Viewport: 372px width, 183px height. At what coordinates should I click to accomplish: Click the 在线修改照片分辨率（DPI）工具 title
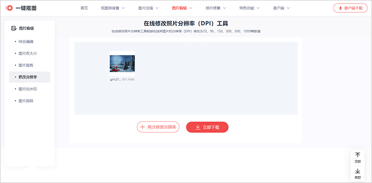pyautogui.click(x=186, y=23)
